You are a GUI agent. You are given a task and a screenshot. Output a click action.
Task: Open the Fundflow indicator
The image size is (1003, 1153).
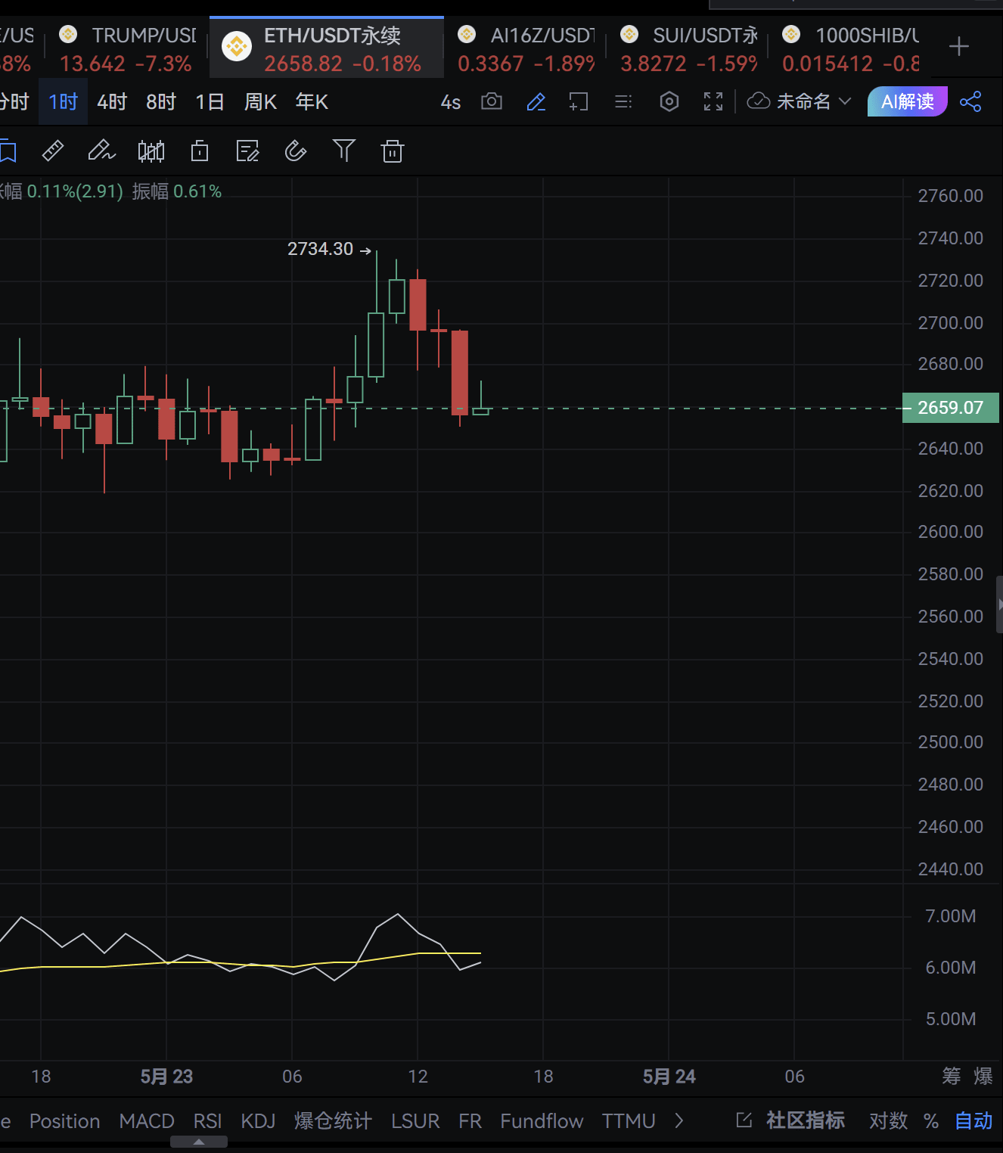coord(542,1120)
